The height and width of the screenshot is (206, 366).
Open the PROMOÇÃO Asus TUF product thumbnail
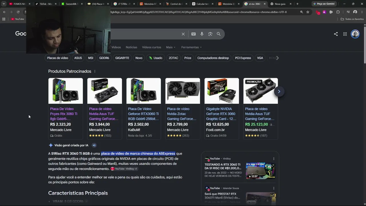click(260, 91)
